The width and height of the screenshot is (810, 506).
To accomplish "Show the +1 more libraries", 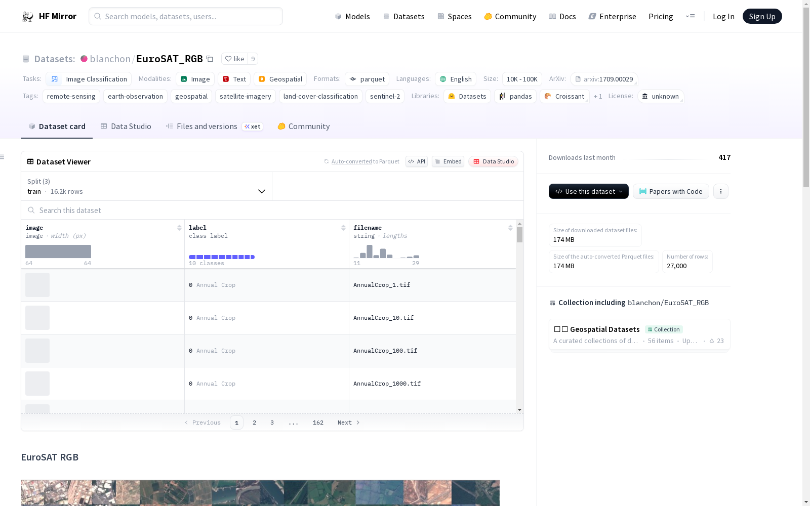I will pyautogui.click(x=598, y=96).
